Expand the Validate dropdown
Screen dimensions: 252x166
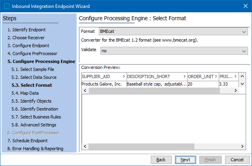(244, 51)
